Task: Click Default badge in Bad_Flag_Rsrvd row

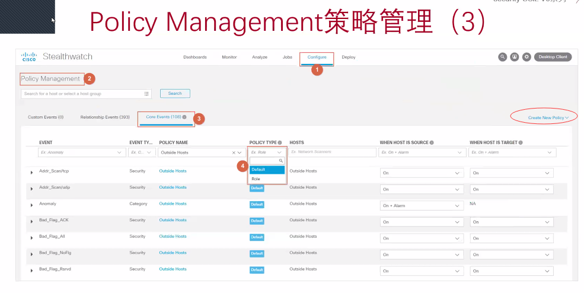Action: (x=257, y=270)
